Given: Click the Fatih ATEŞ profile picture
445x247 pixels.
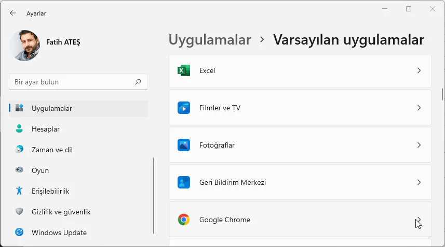Looking at the screenshot, I should (25, 46).
